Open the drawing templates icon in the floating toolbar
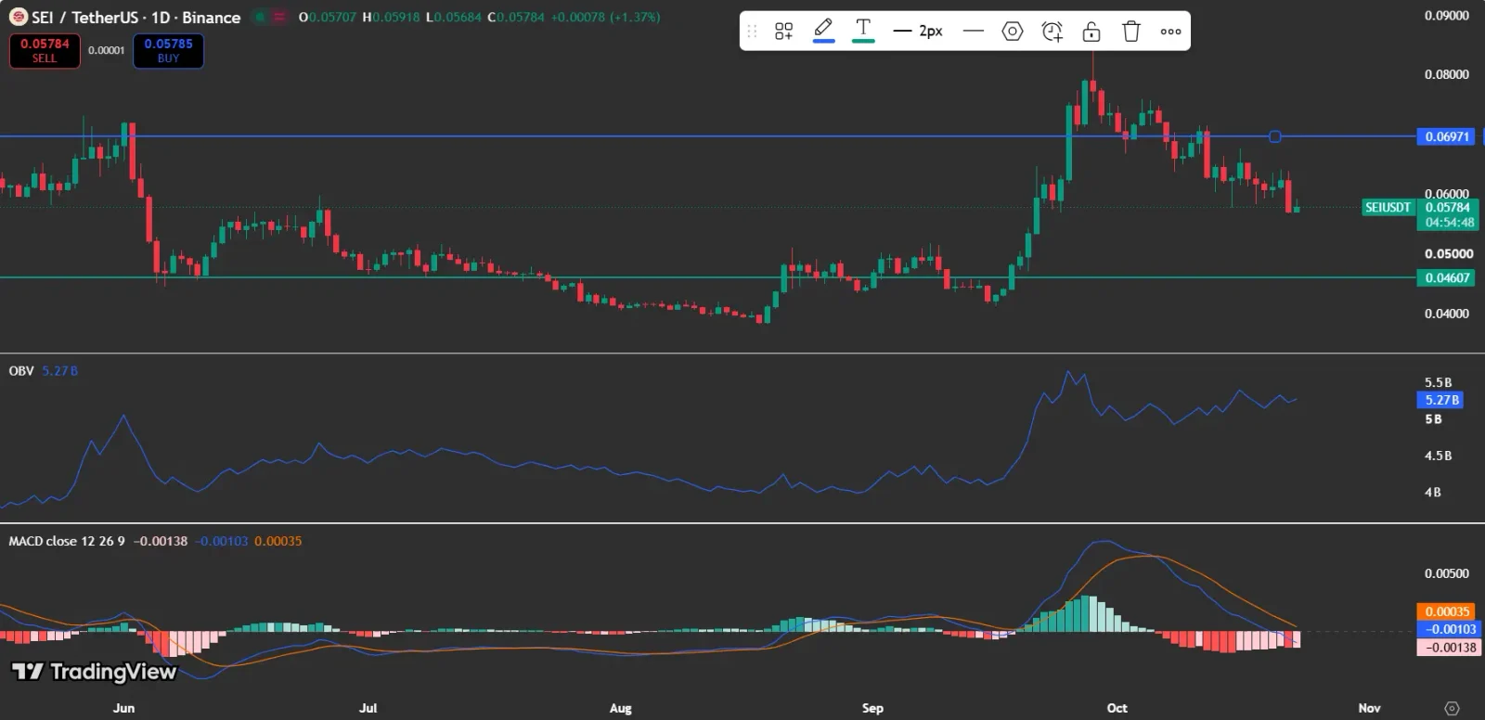Screen dimensions: 1485x720 (784, 32)
